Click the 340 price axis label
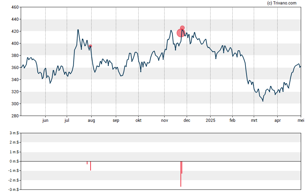Viewport: 307px width, 195px height. [x=15, y=79]
